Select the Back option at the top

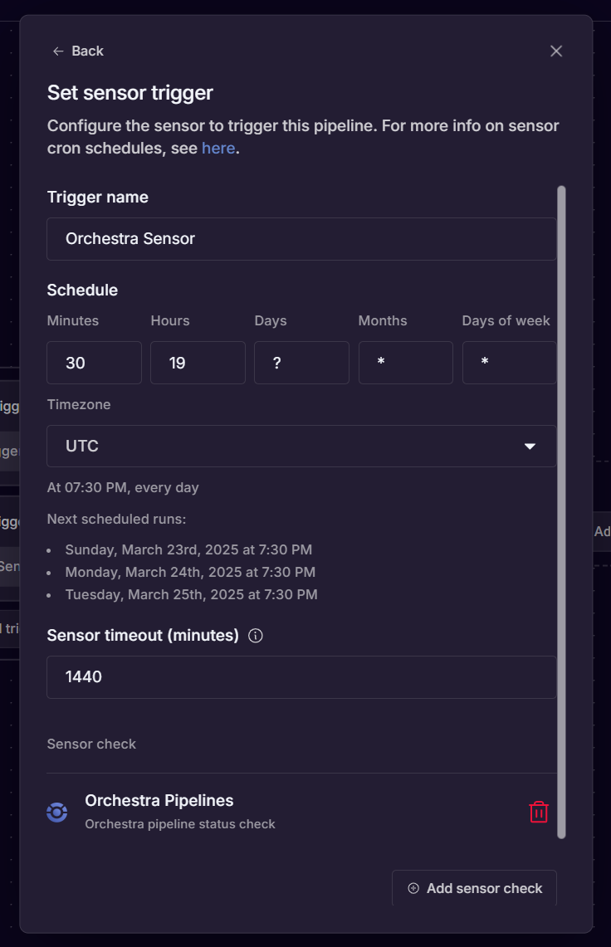tap(78, 51)
